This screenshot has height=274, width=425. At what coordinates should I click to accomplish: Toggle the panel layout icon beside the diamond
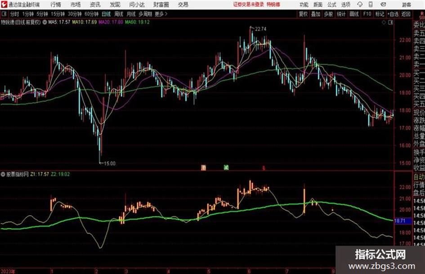390,22
